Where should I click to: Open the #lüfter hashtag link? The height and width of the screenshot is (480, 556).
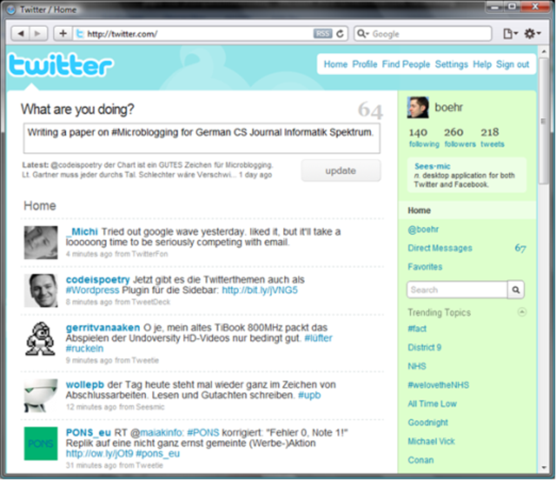[x=318, y=338]
